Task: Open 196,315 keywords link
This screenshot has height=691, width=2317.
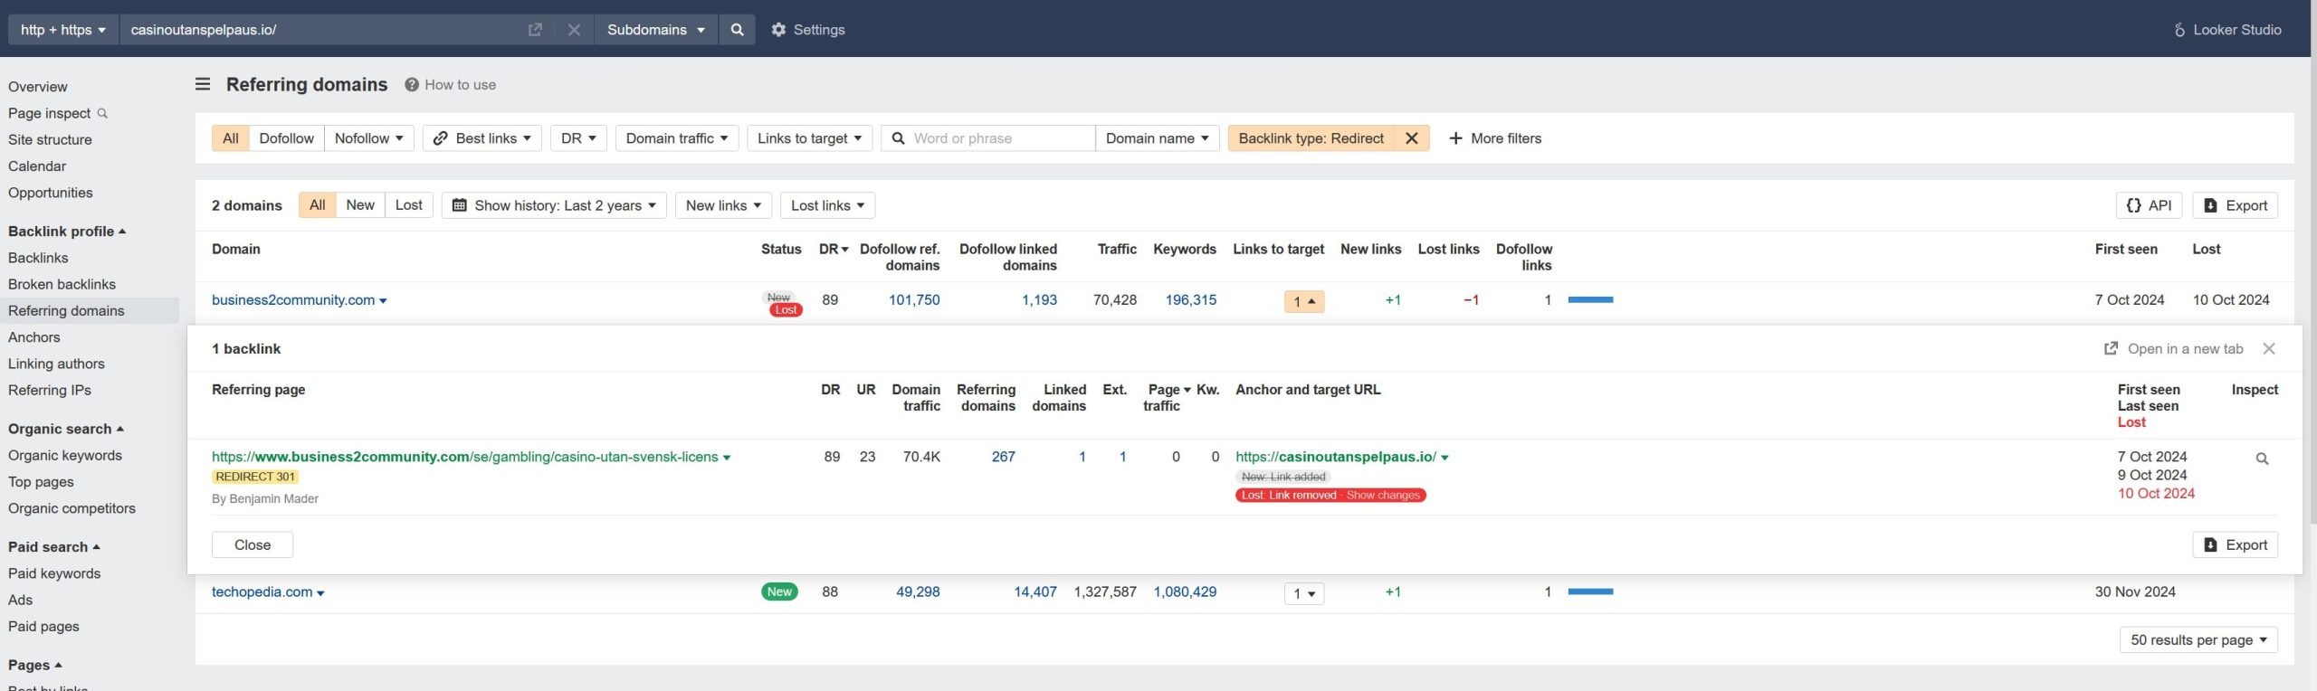Action: pyautogui.click(x=1190, y=300)
